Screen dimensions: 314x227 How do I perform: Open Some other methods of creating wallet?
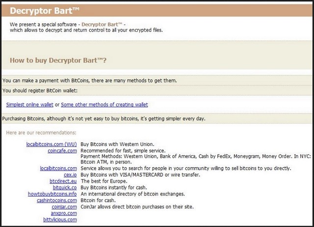point(105,105)
